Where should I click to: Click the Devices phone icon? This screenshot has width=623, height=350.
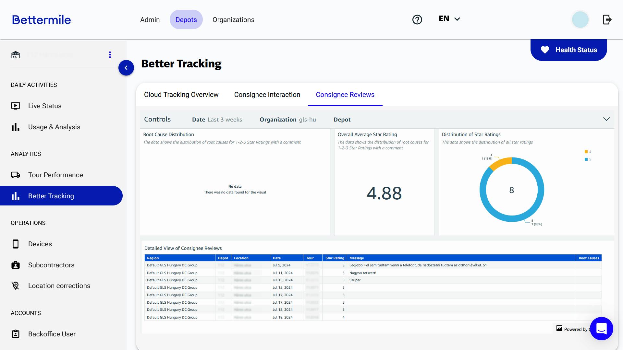pos(16,244)
